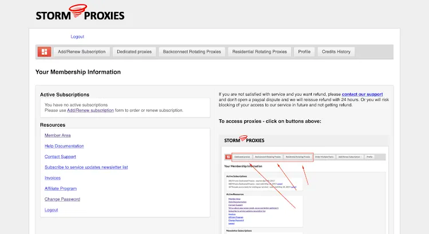Click Logout in the Resources list
The height and width of the screenshot is (234, 429).
click(51, 210)
